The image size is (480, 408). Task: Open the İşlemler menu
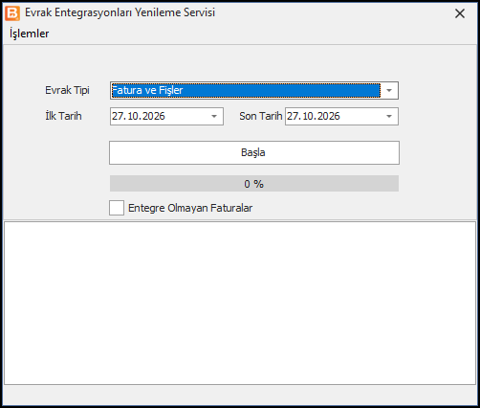29,34
